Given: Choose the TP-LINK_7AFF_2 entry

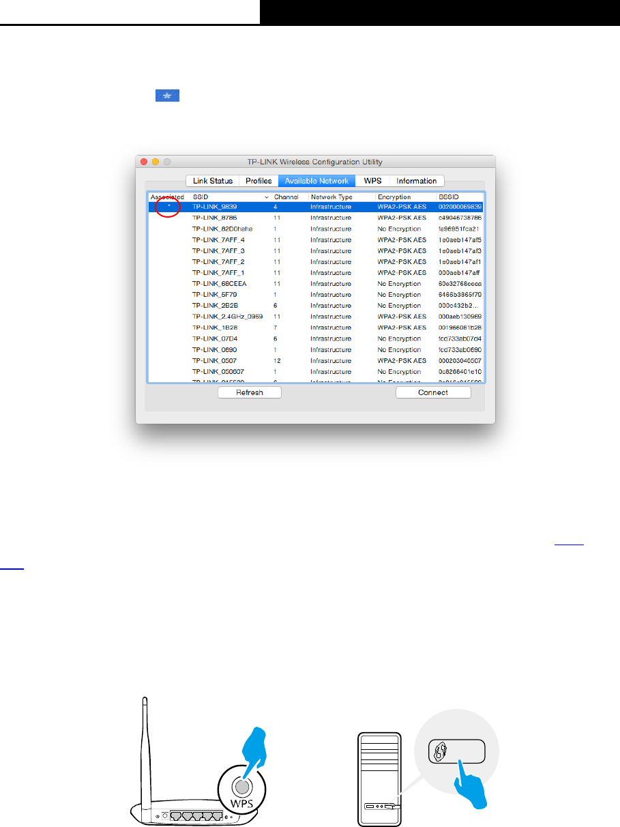Looking at the screenshot, I should [316, 261].
